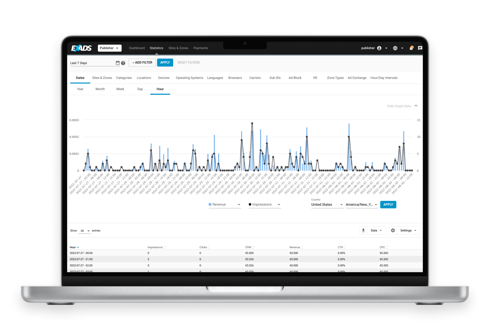Collapse the graph with Hide Graph Data
Screen dimensions: 479x327
pos(399,106)
